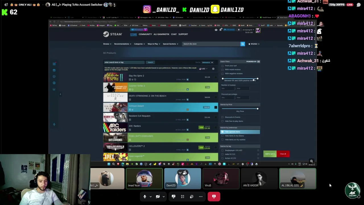Click the Wishlist star link
Viewport: 364px width, 205px height.
(x=254, y=44)
